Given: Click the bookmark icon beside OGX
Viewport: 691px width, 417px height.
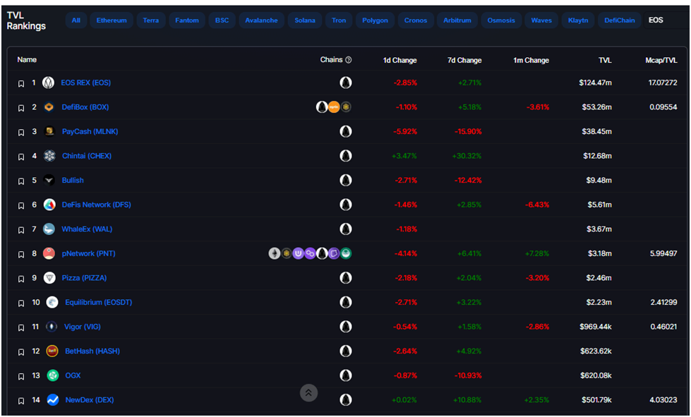Looking at the screenshot, I should click(x=20, y=377).
